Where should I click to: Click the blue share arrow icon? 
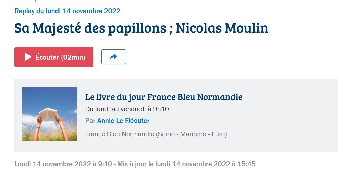coord(114,57)
